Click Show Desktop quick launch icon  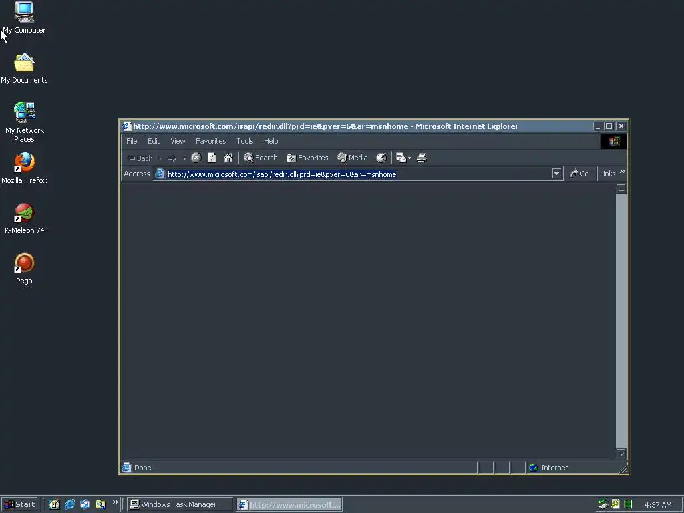[54, 504]
